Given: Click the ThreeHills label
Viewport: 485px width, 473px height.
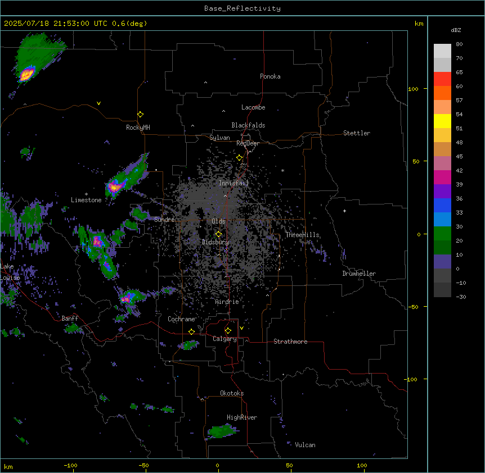Looking at the screenshot, I should (x=302, y=235).
